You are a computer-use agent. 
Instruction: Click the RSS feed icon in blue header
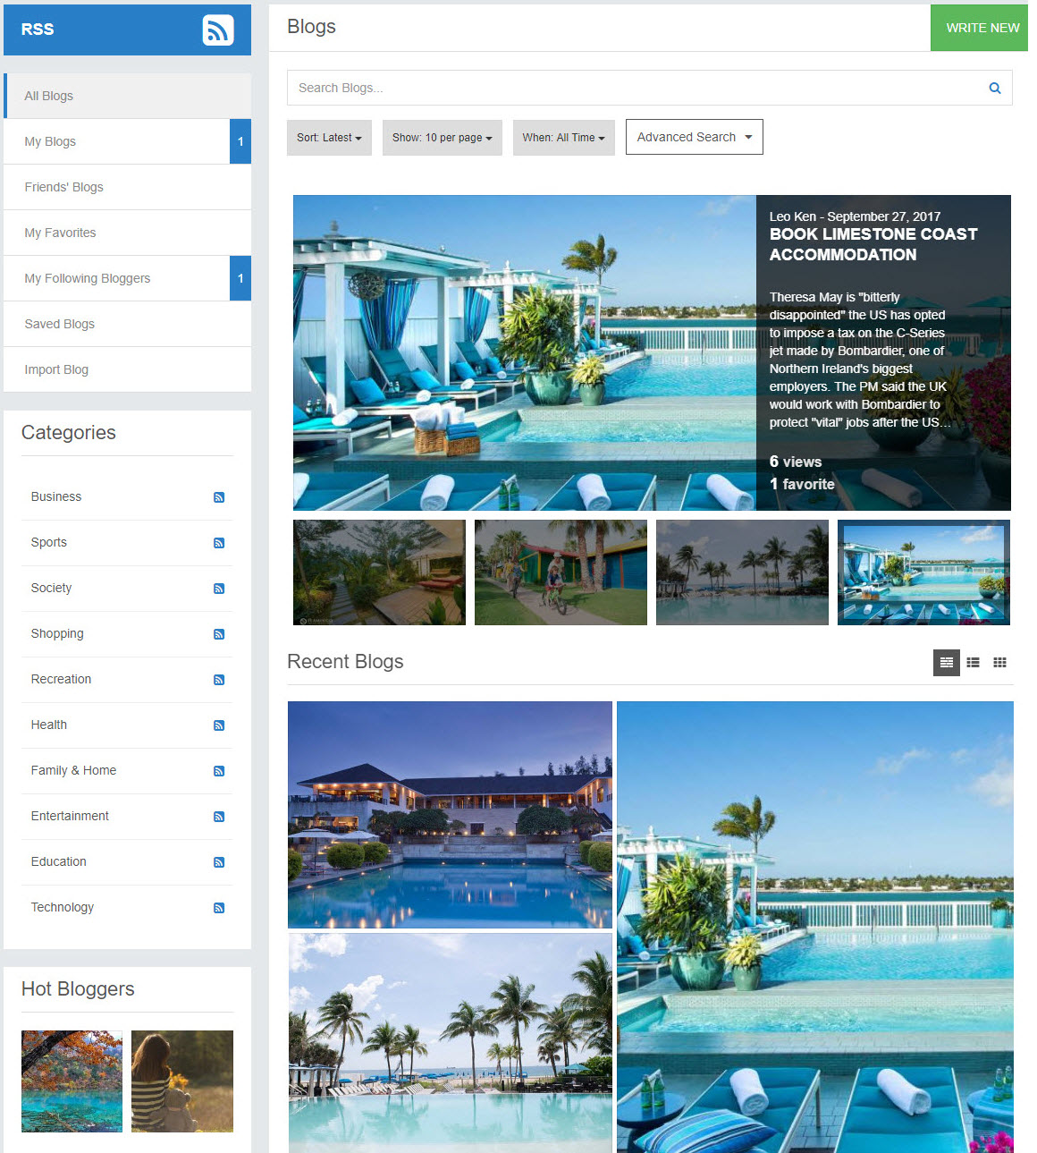tap(217, 30)
